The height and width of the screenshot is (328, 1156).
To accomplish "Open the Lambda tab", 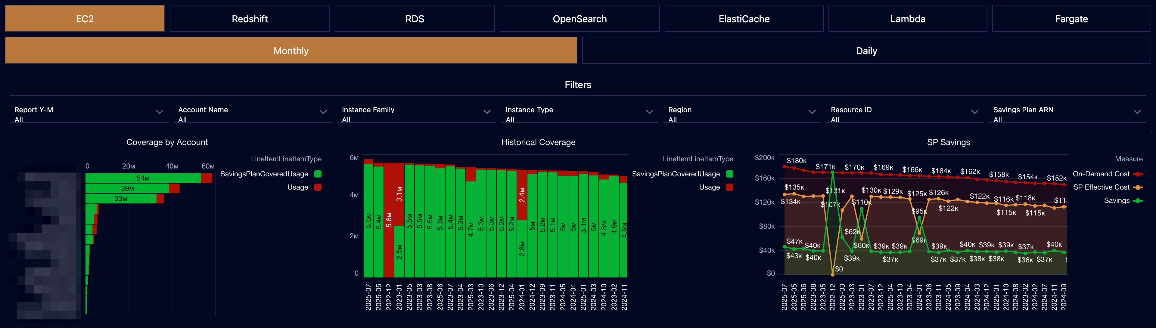I will (x=908, y=19).
